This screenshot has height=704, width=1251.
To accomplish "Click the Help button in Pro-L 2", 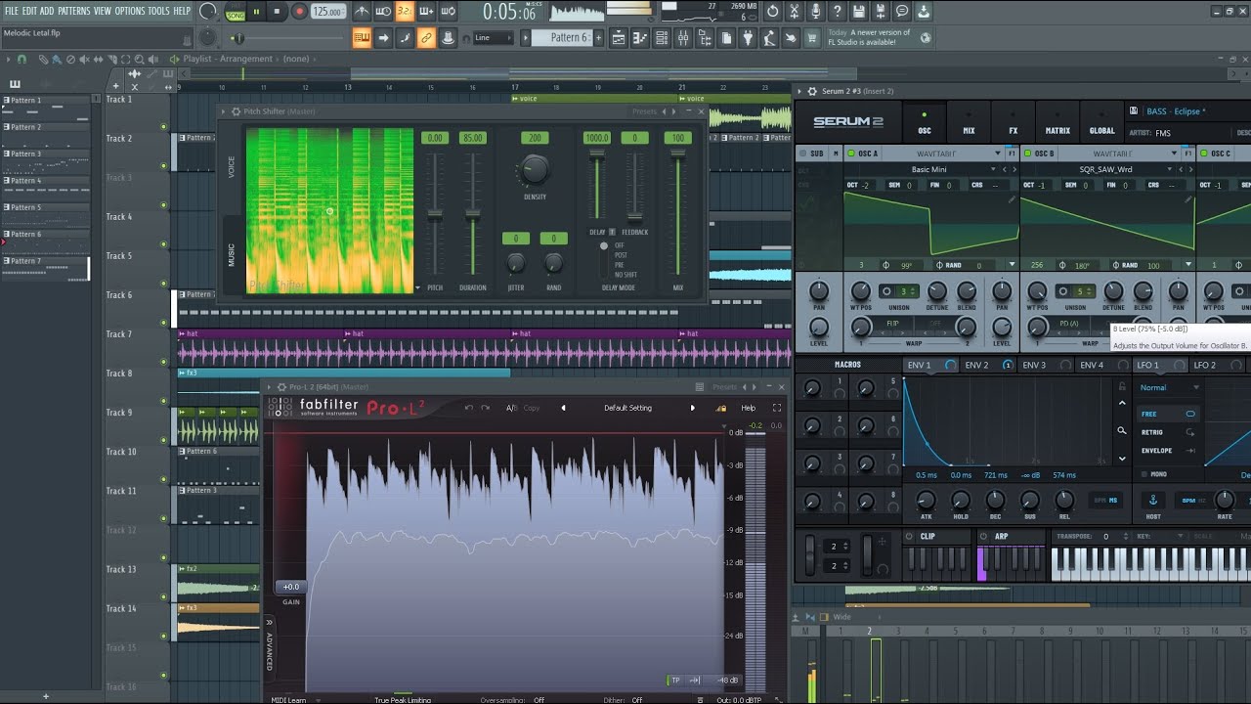I will [x=748, y=408].
